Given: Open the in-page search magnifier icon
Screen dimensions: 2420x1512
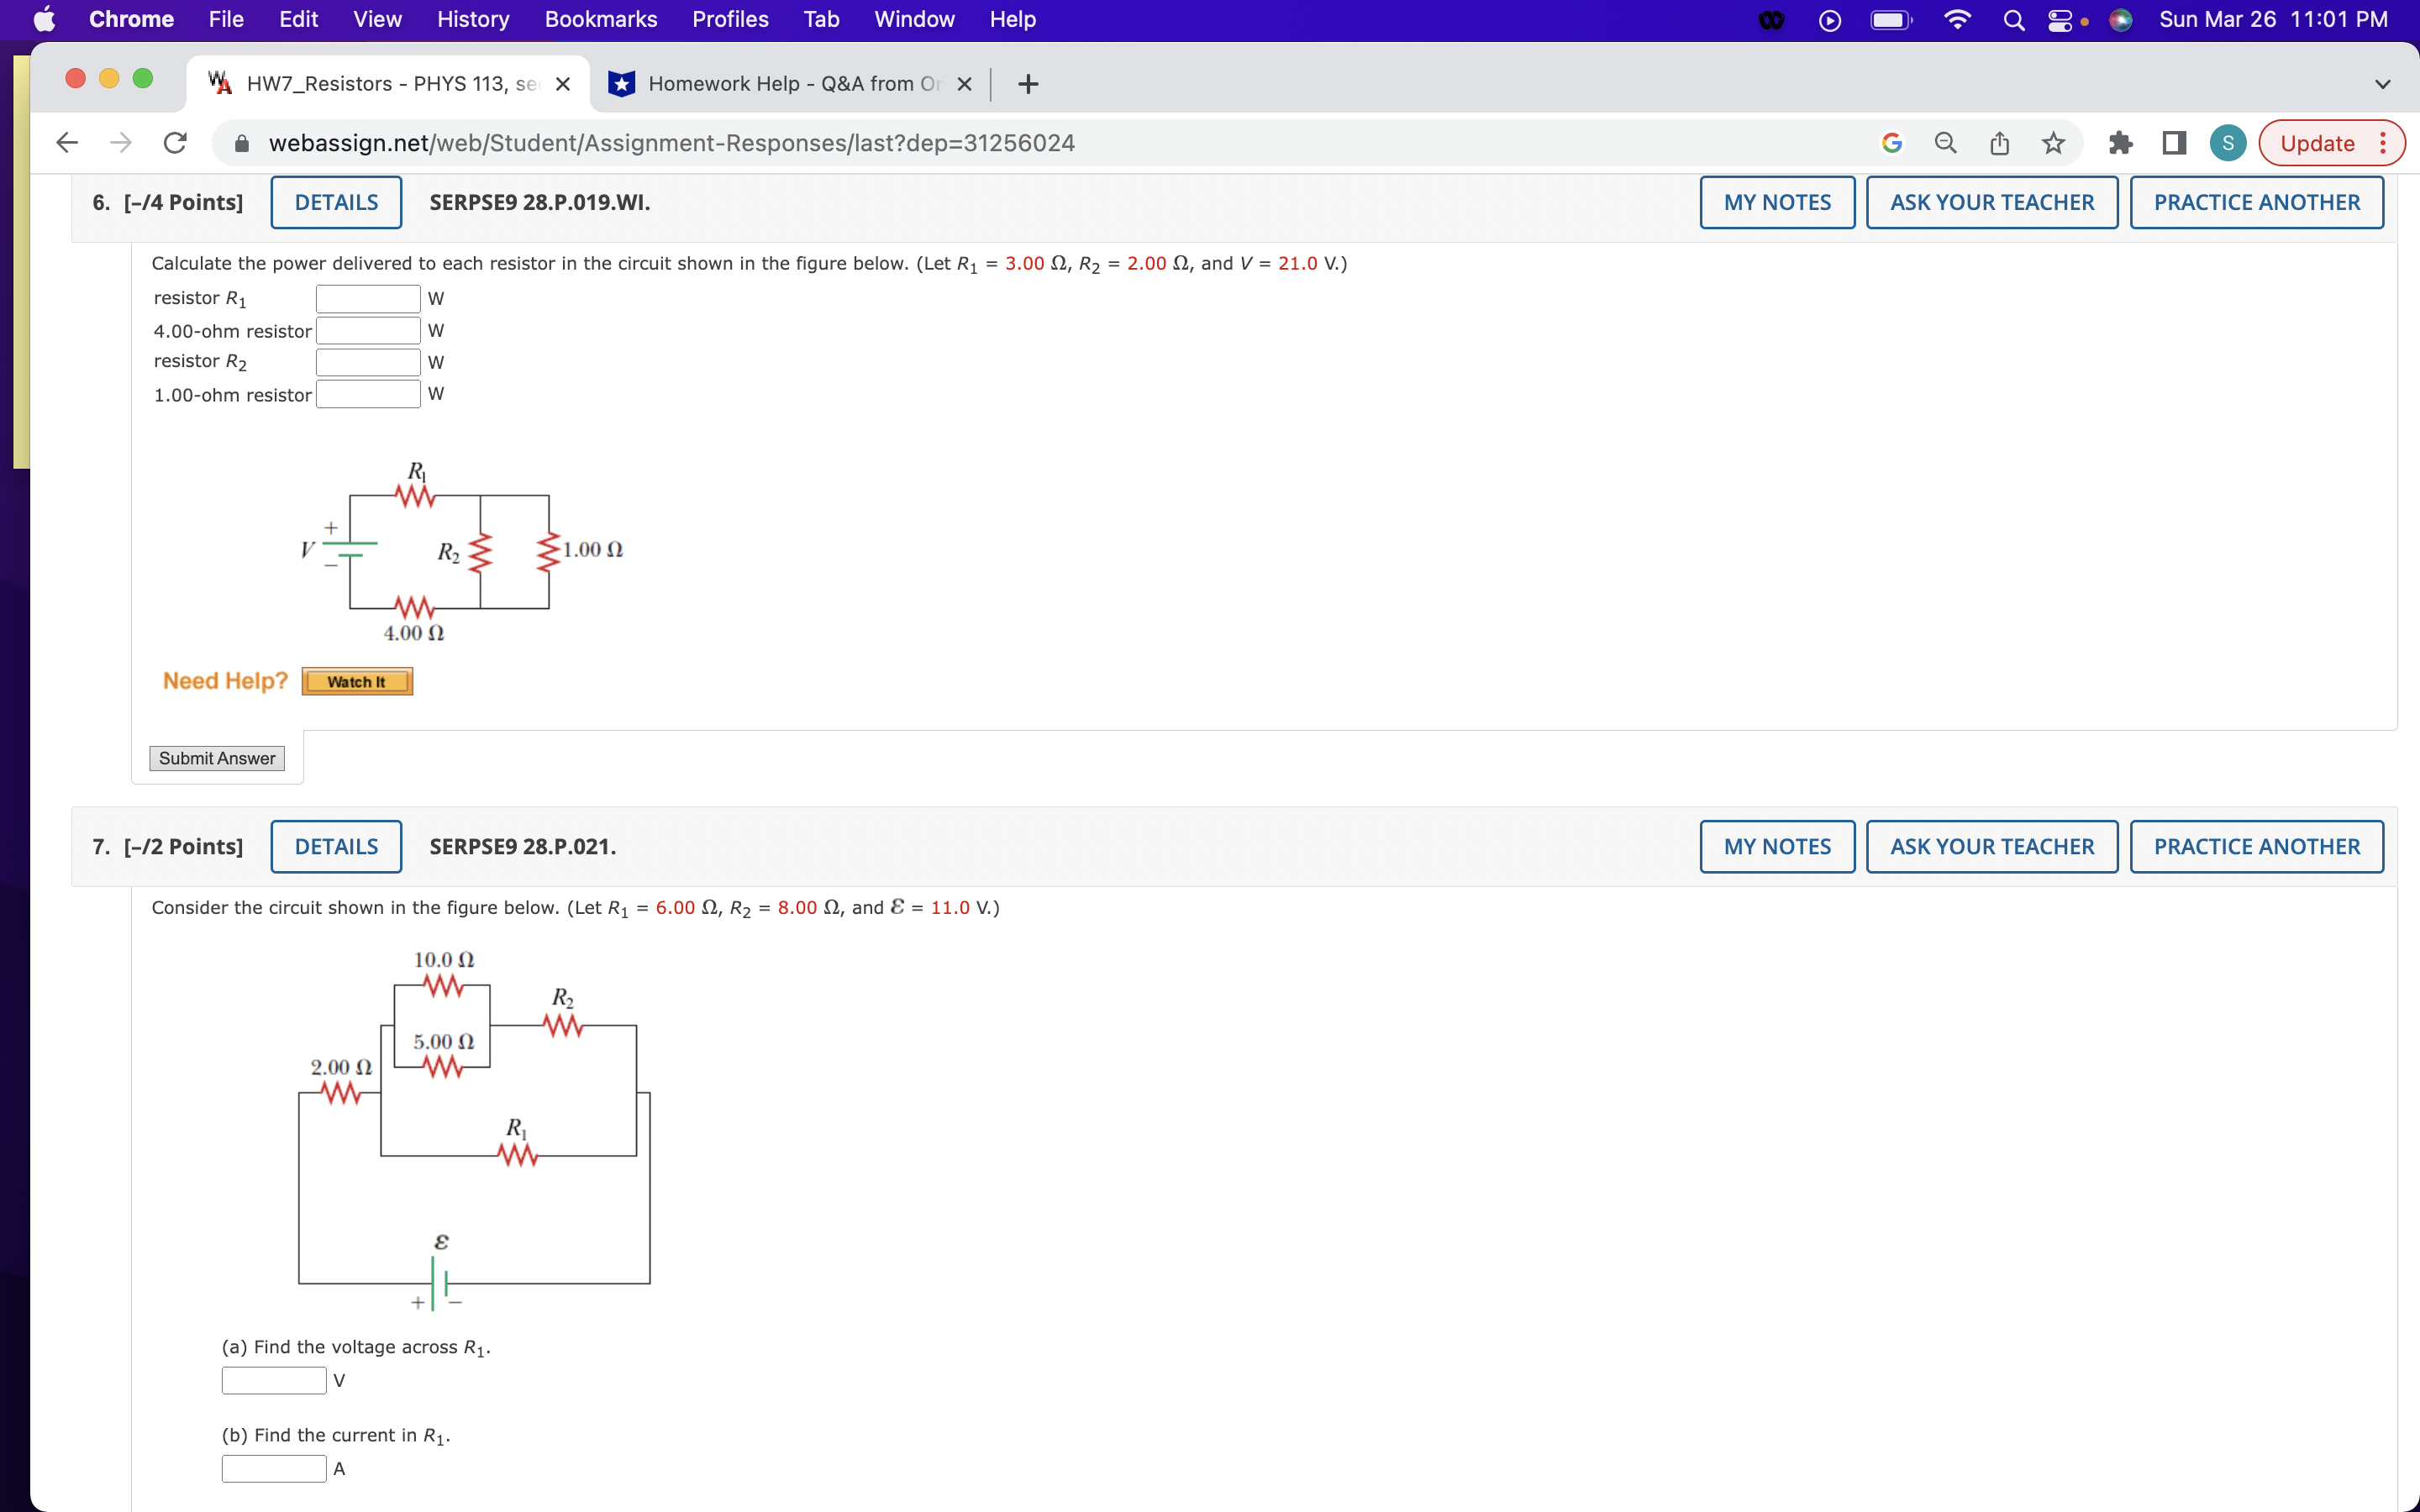Looking at the screenshot, I should (1945, 143).
